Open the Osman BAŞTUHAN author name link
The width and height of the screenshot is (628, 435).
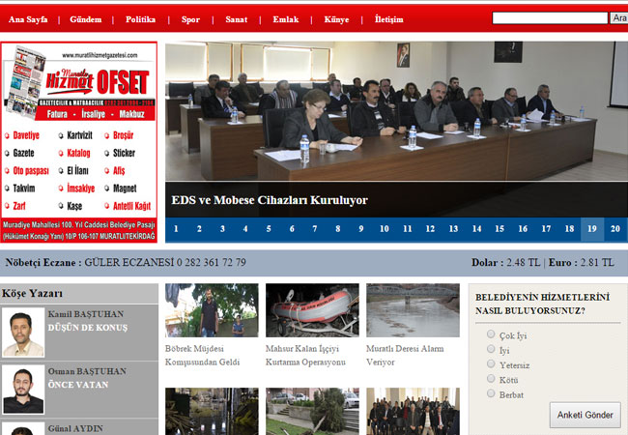click(x=87, y=371)
